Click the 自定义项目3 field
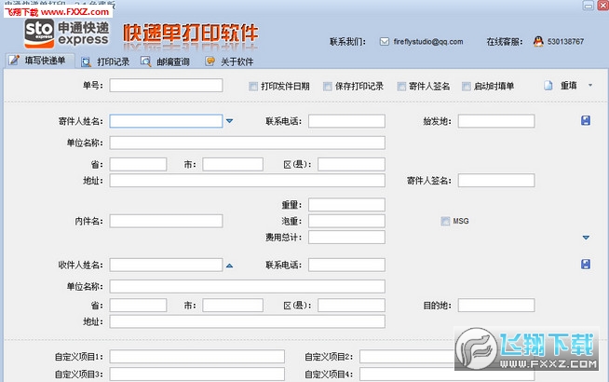The image size is (609, 382). [x=196, y=375]
